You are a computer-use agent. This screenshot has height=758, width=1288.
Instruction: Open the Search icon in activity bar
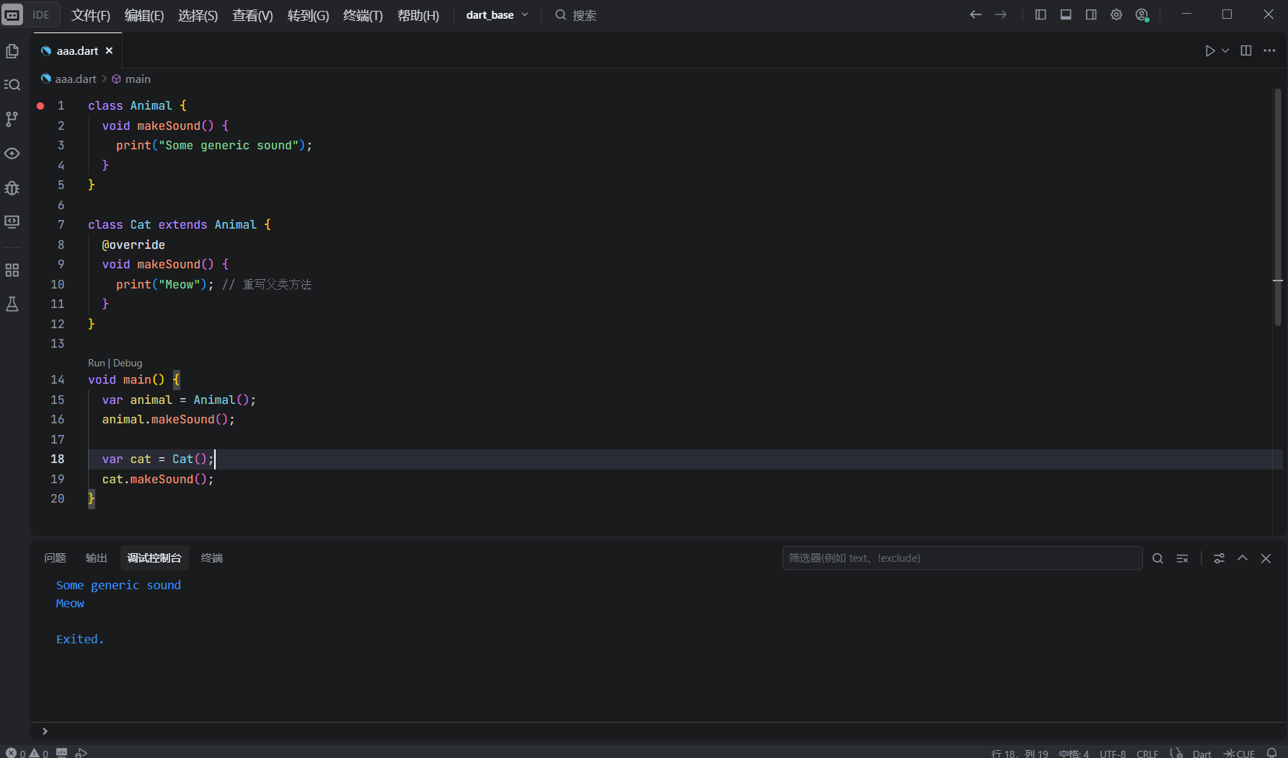12,85
